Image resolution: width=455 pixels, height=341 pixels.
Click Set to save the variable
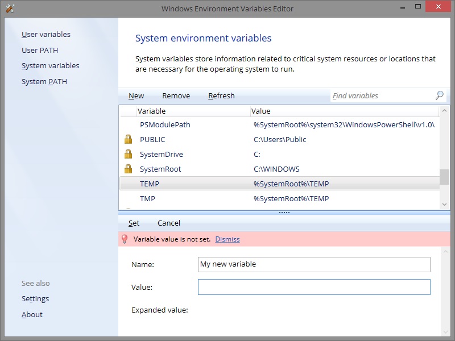pyautogui.click(x=134, y=223)
